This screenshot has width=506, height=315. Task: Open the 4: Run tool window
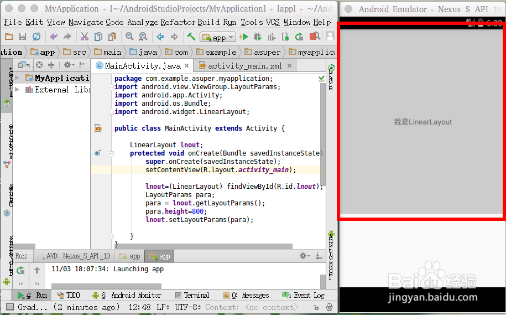pos(32,295)
